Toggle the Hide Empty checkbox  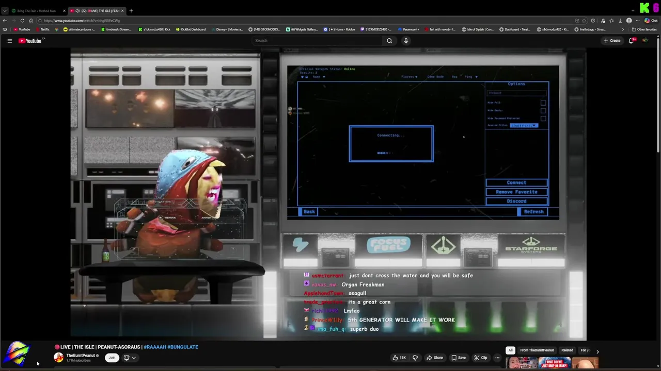[543, 110]
